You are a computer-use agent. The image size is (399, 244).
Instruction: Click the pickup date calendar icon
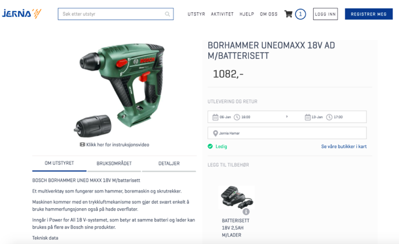point(215,117)
